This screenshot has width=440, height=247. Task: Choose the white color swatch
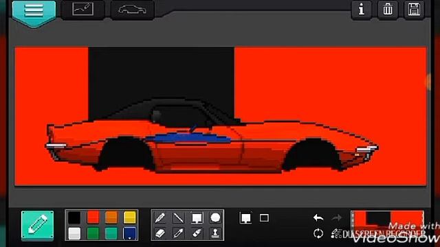pyautogui.click(x=74, y=233)
